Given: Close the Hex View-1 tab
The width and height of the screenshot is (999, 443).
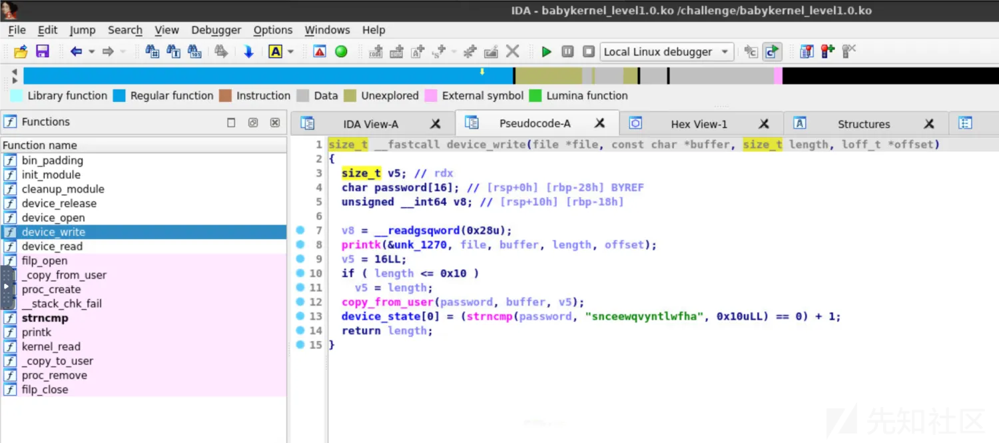Looking at the screenshot, I should pos(764,124).
